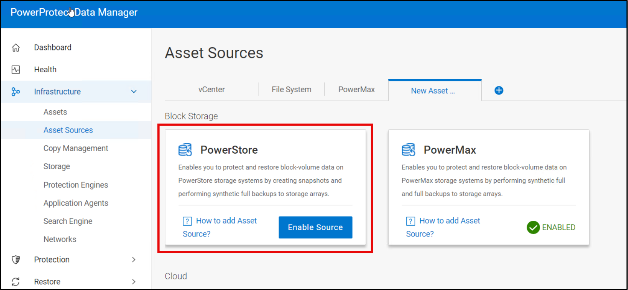Open PowerStore How to add Asset Source link
628x290 pixels.
pos(220,227)
